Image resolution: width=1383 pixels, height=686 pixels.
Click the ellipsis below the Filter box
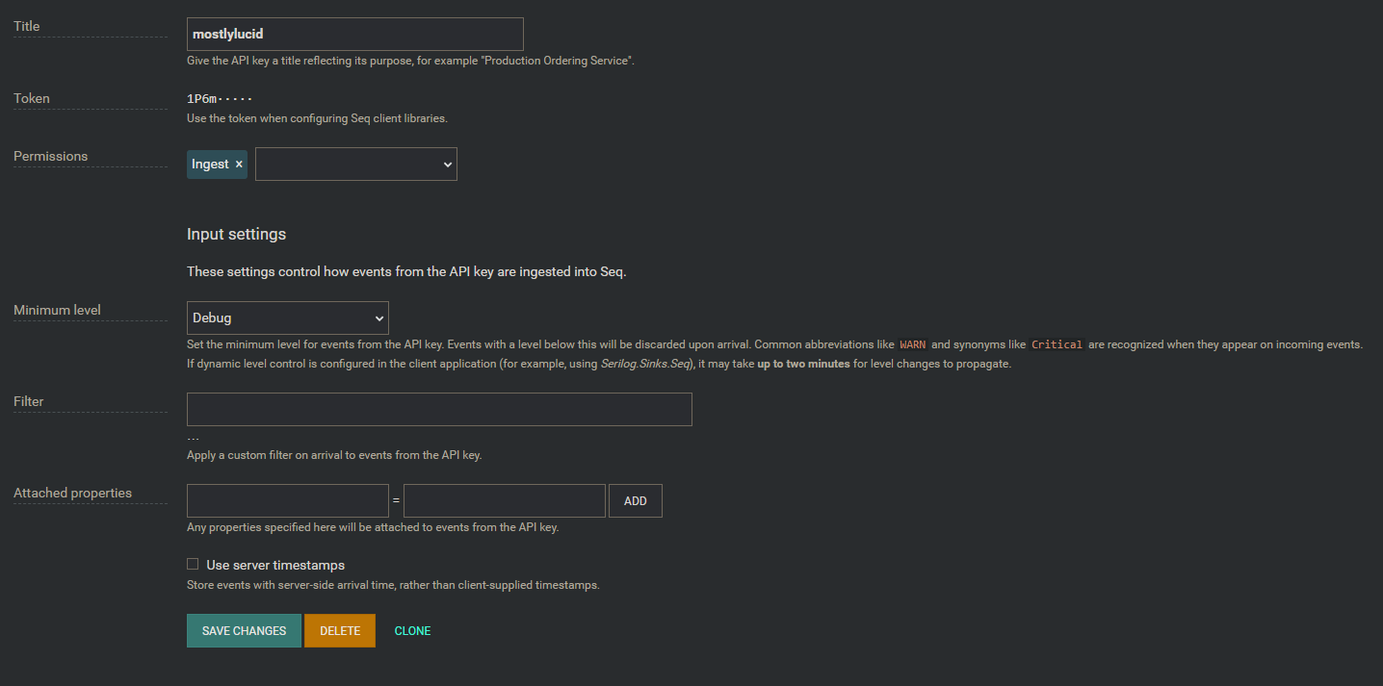[x=193, y=438]
